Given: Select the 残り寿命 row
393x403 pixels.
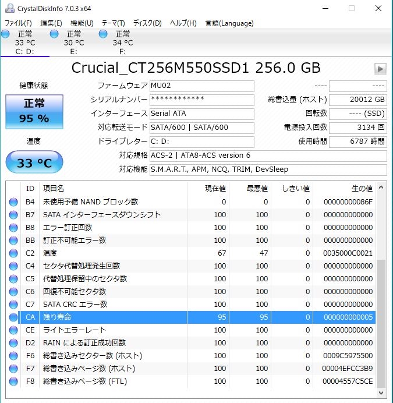Looking at the screenshot, I should [x=191, y=317].
